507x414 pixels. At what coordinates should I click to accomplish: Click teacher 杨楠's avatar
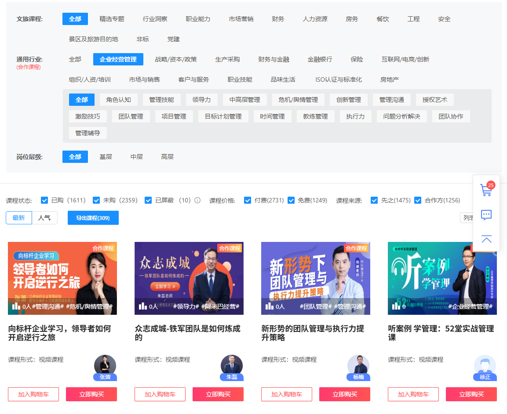point(358,365)
